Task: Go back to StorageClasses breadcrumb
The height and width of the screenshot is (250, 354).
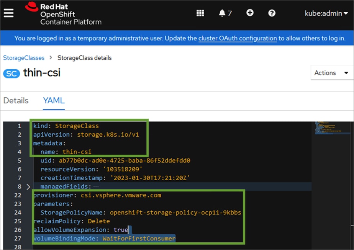Action: 24,58
